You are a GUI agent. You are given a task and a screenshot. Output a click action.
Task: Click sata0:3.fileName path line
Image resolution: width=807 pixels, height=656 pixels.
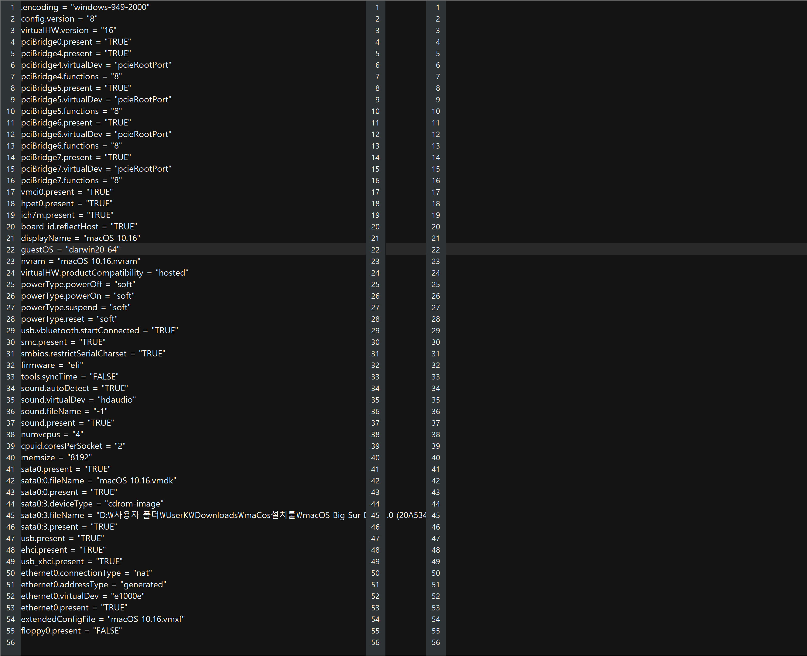click(193, 515)
